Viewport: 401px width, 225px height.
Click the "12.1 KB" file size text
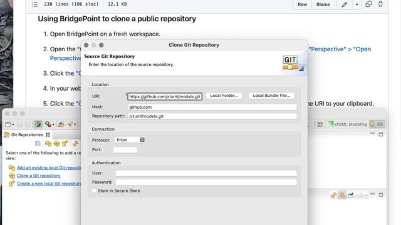pyautogui.click(x=117, y=4)
